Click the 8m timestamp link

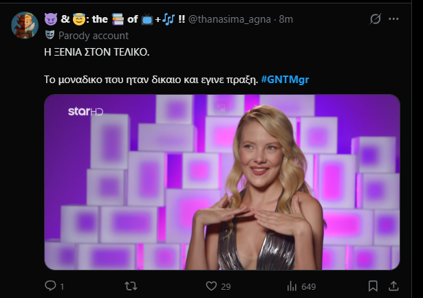[286, 19]
